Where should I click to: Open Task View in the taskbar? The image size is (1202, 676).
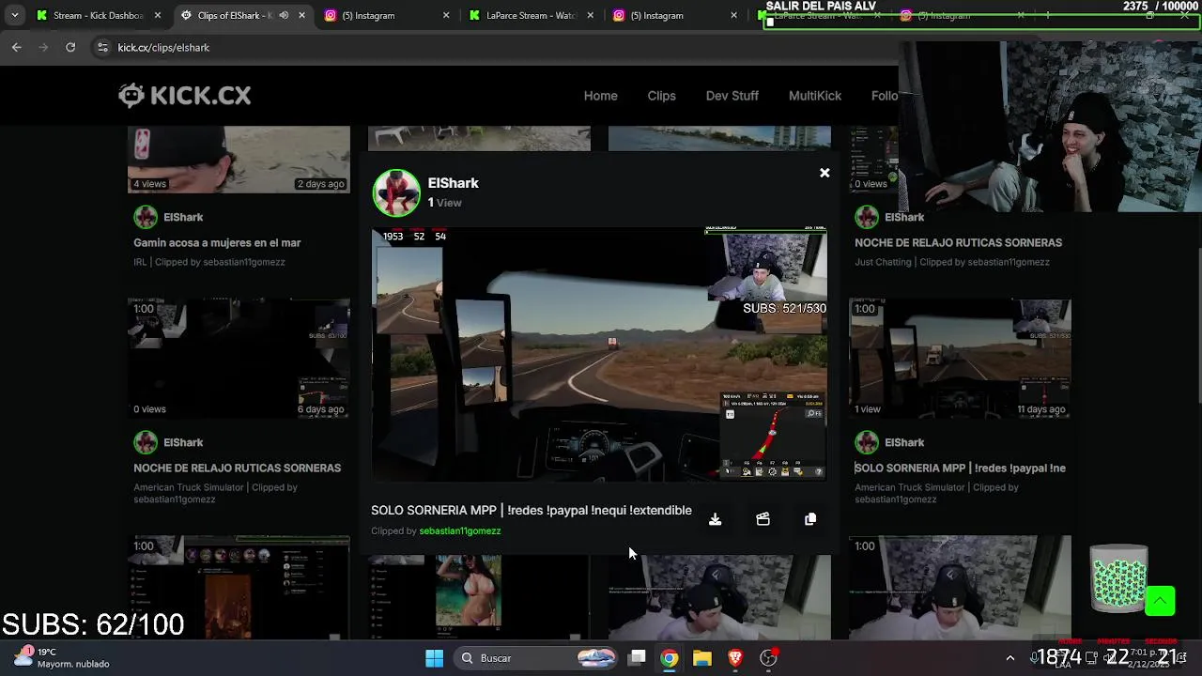pos(637,658)
